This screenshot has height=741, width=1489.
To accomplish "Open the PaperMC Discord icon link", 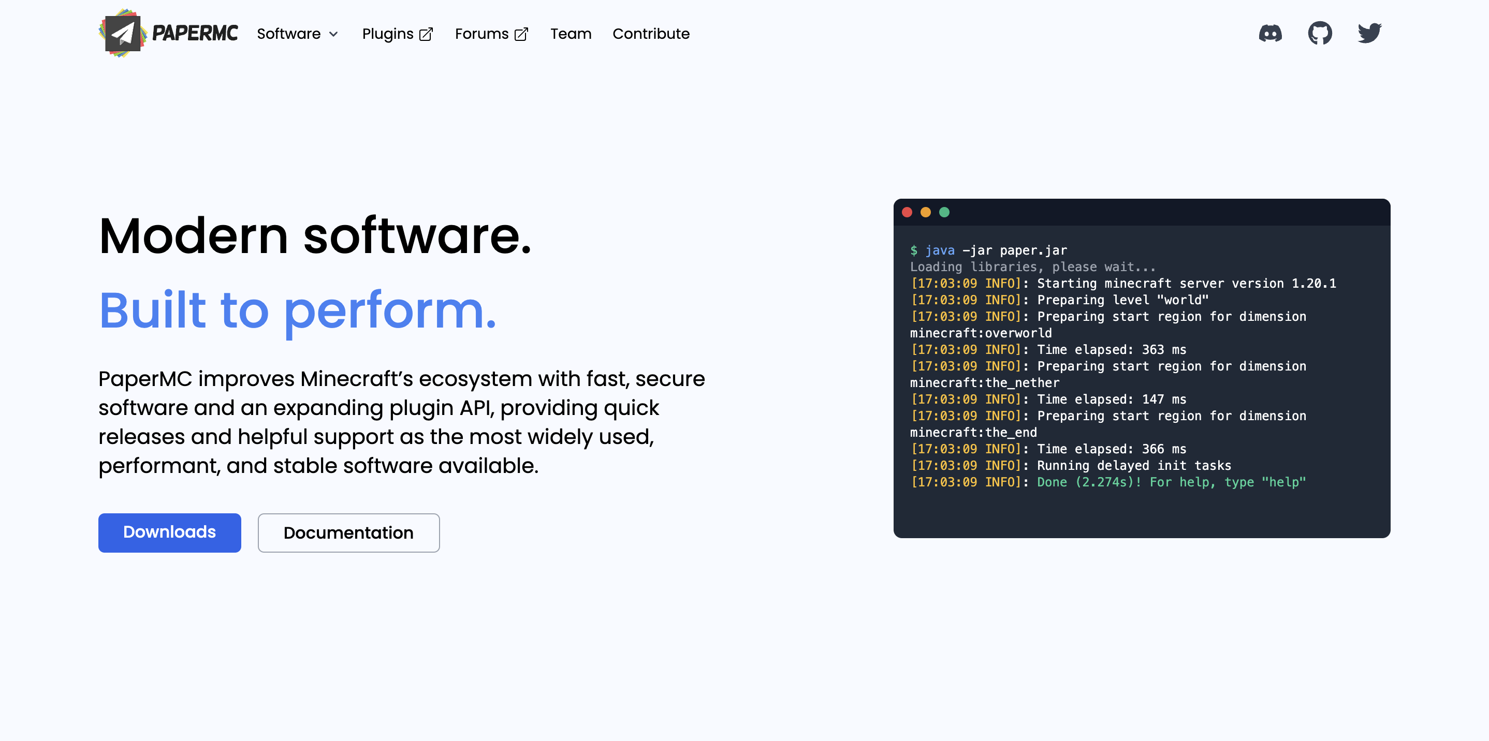I will click(1270, 34).
